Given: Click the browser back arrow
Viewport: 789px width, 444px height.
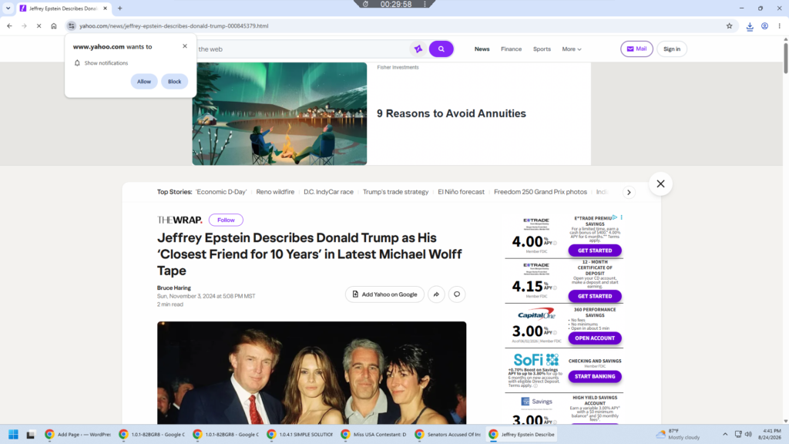Looking at the screenshot, I should click(x=9, y=25).
